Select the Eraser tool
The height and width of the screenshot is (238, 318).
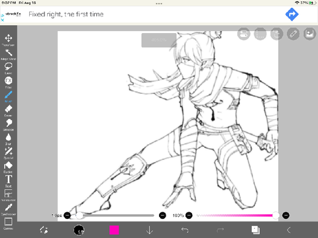[x=9, y=110]
